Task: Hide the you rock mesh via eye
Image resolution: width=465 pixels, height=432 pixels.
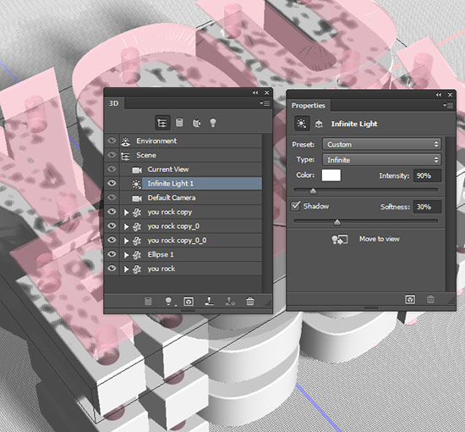Action: click(x=112, y=268)
